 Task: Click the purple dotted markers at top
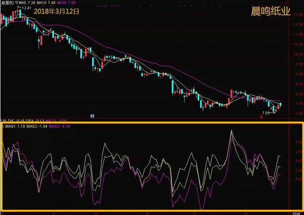(x=108, y=6)
